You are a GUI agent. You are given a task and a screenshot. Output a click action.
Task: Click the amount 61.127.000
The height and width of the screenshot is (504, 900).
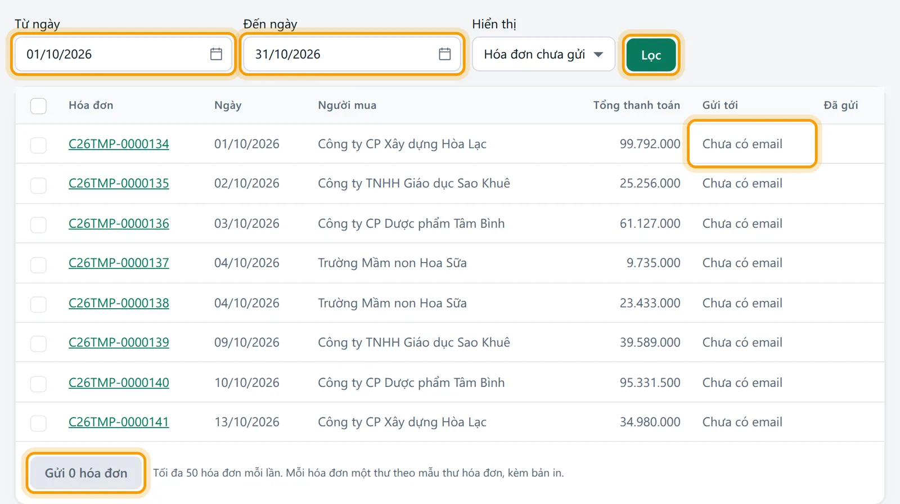(x=650, y=223)
